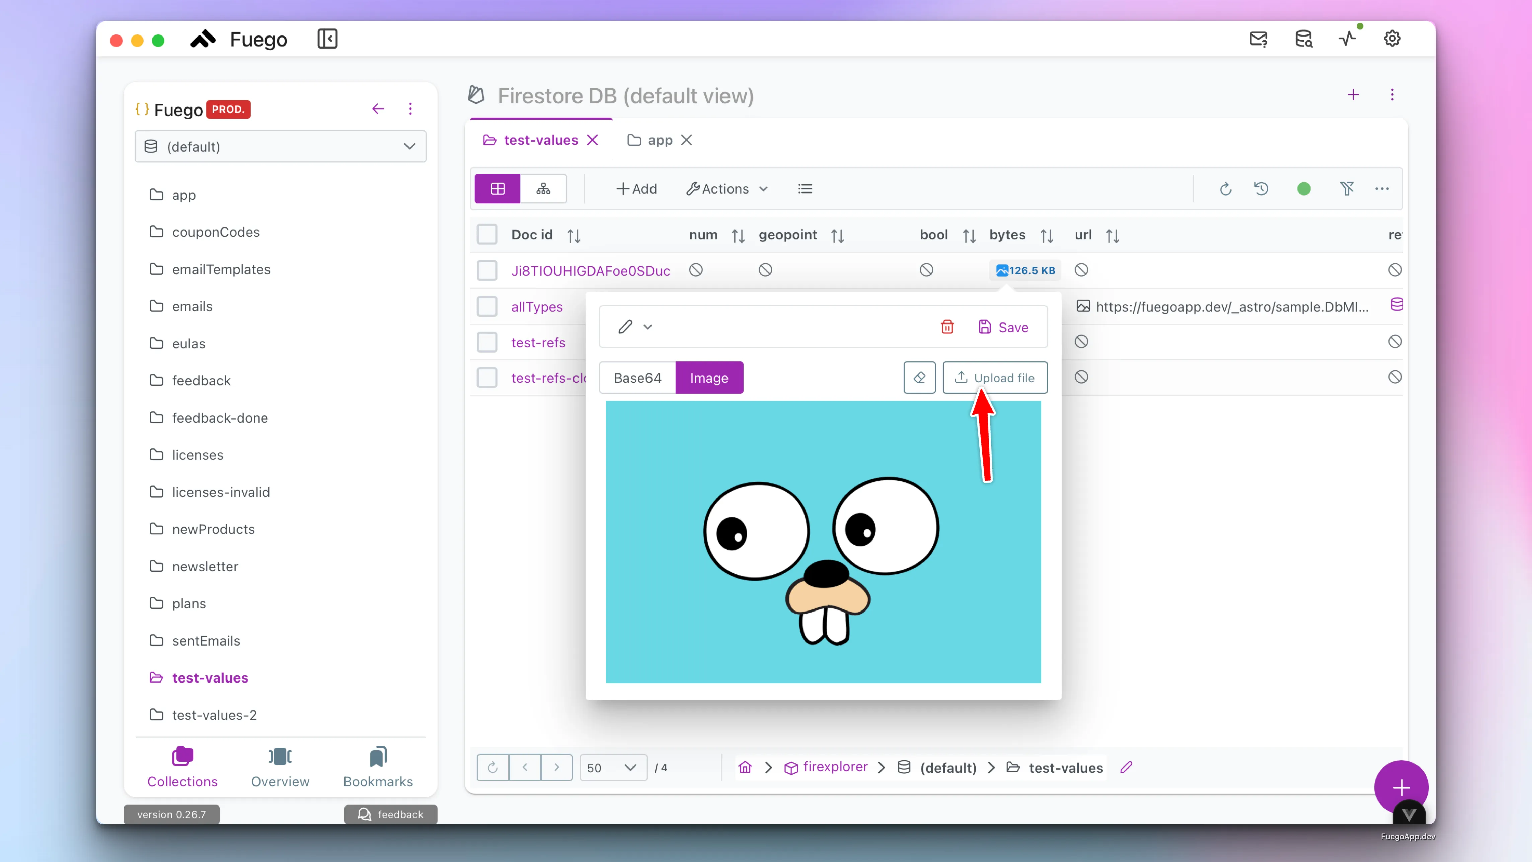
Task: Open the (default) database dropdown
Action: [x=280, y=146]
